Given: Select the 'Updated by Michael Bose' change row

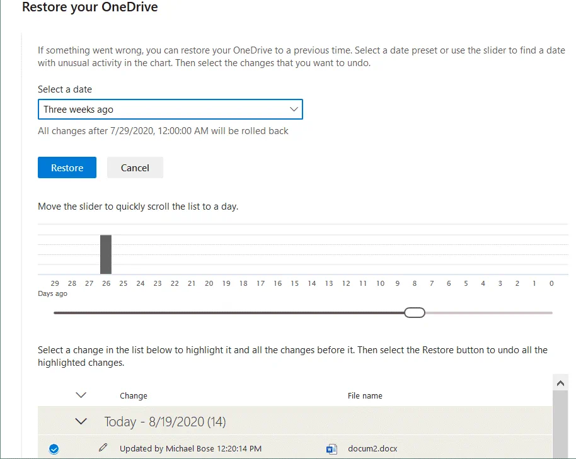Looking at the screenshot, I should coord(190,449).
